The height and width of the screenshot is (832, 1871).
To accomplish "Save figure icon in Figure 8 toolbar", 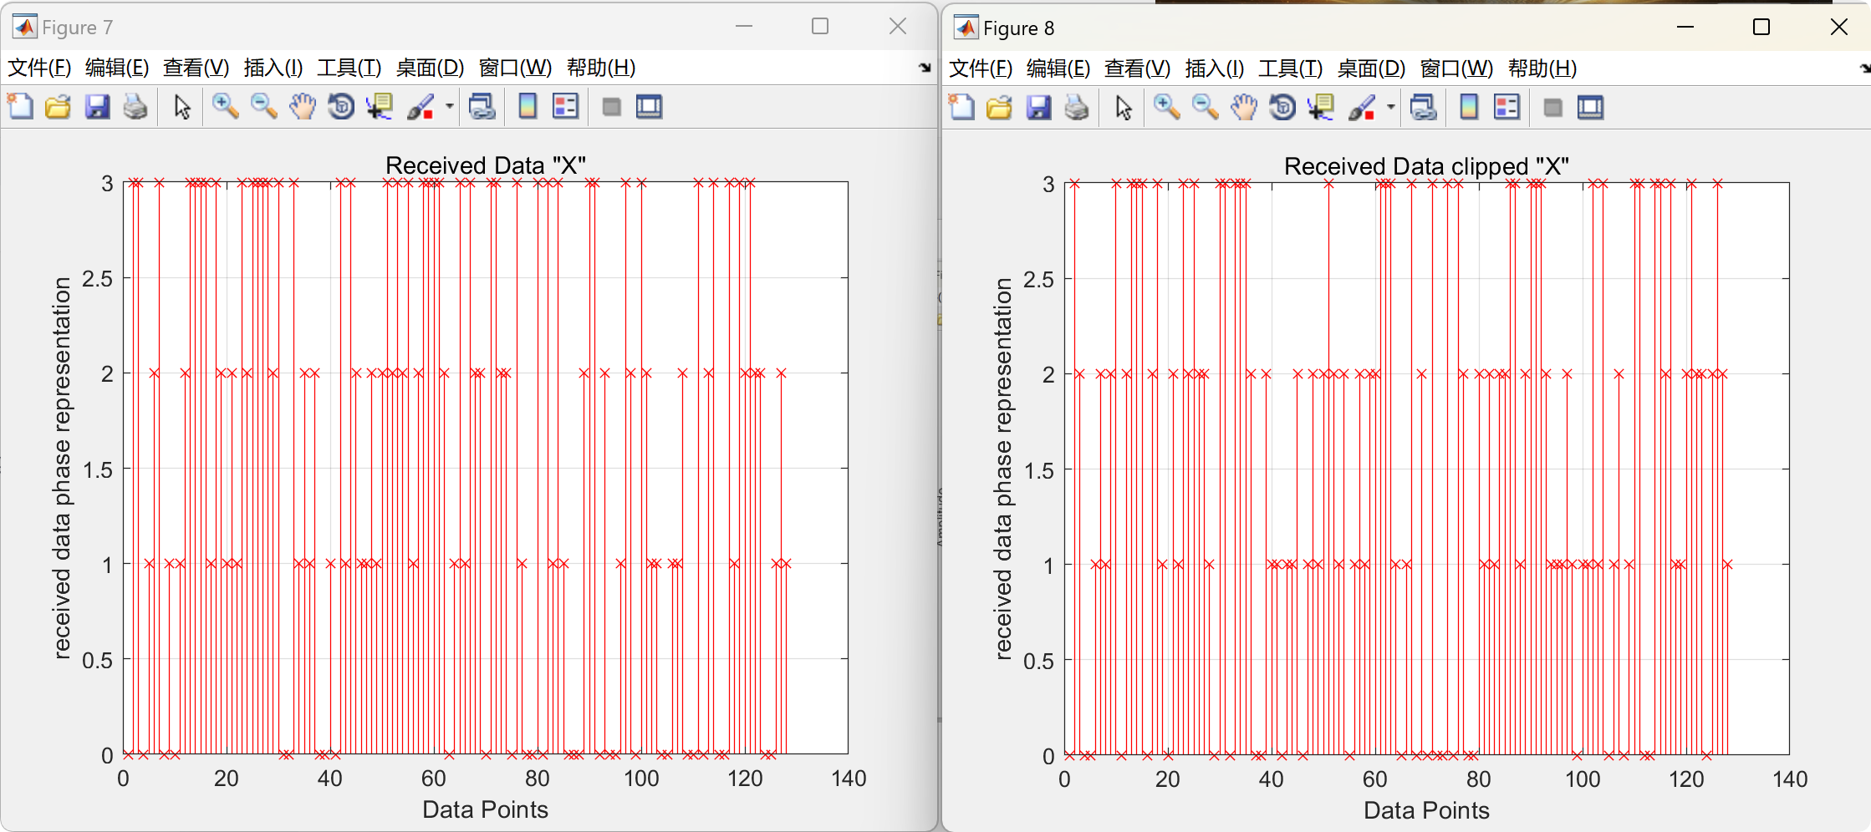I will click(x=1038, y=107).
